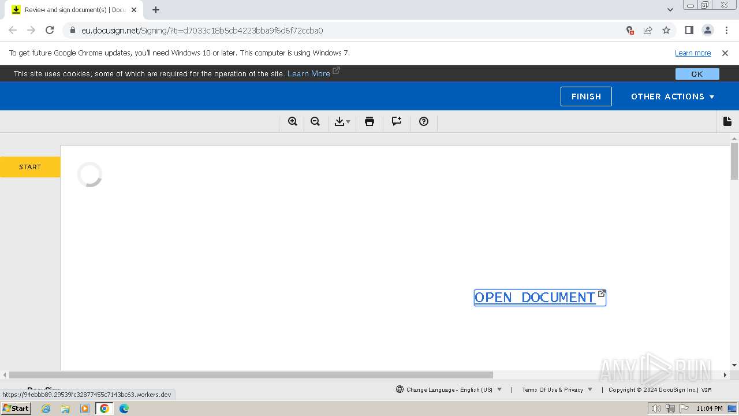Click the horizontal scroll left arrow
This screenshot has height=416, width=739.
5,375
